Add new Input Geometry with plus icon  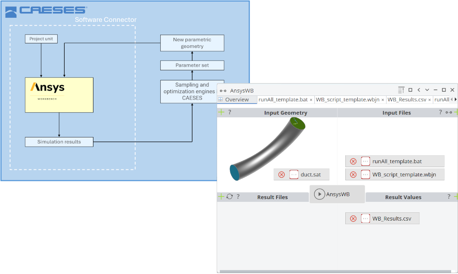221,112
